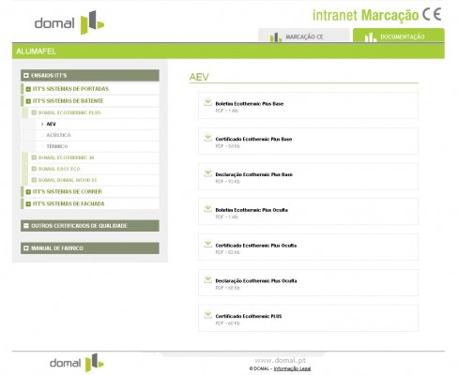The image size is (458, 375).
Task: Expand ITT's Sistemas de Batente plus icon
Action: [x=28, y=101]
